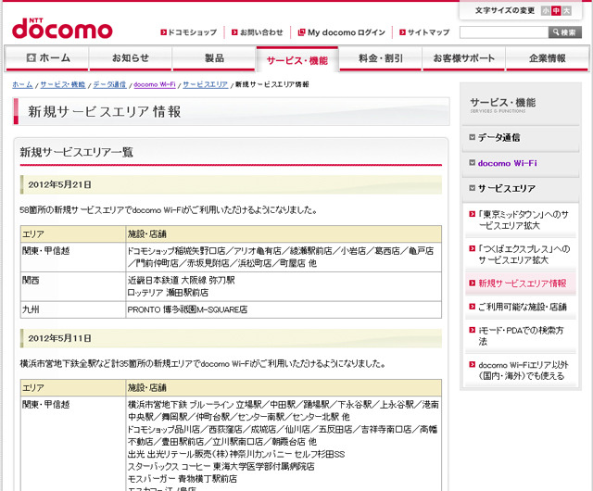Viewport: 593px width, 491px height.
Task: Open 「東京ミッドタウン」へのサービスエリア拡大 link
Action: click(x=523, y=220)
